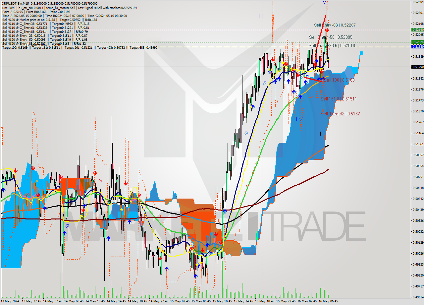
Task: Click the 0.51473 price axis label
Action: [x=418, y=100]
